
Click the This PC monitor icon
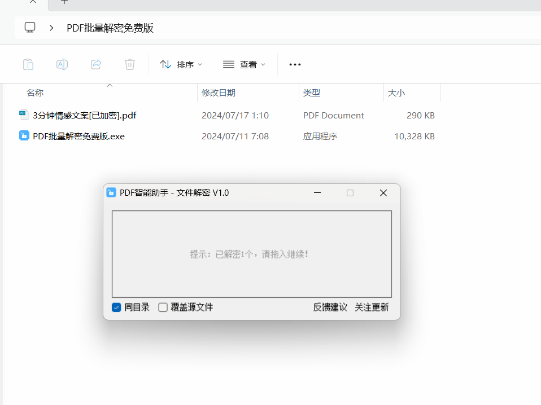[30, 28]
